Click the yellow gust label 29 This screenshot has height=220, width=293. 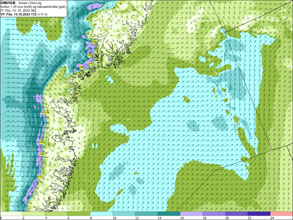91,63
